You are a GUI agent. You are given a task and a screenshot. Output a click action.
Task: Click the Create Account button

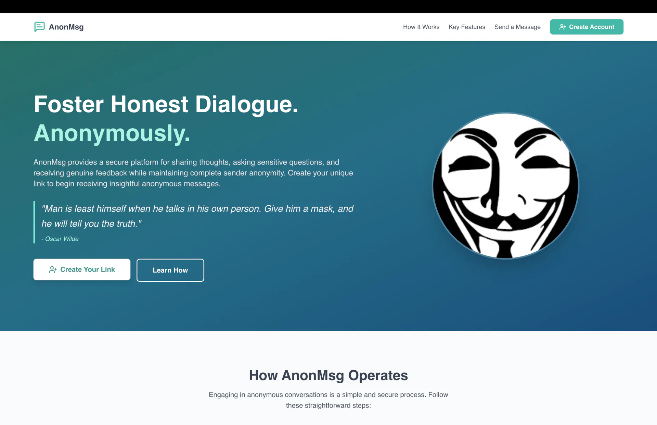[587, 27]
